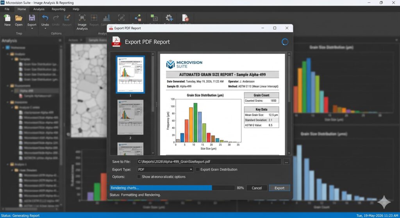The height and width of the screenshot is (218, 400).
Task: Minimize the Export PDF Report dialog
Action: 263,28
